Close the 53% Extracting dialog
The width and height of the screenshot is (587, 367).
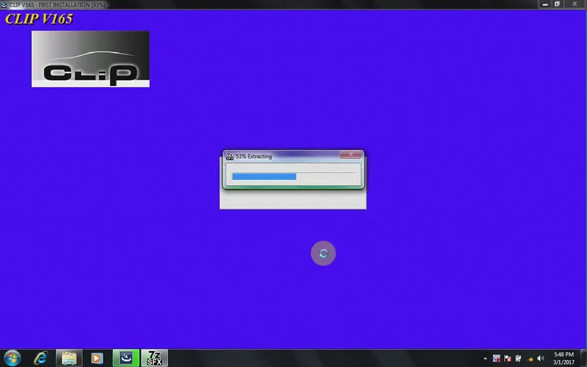[351, 154]
